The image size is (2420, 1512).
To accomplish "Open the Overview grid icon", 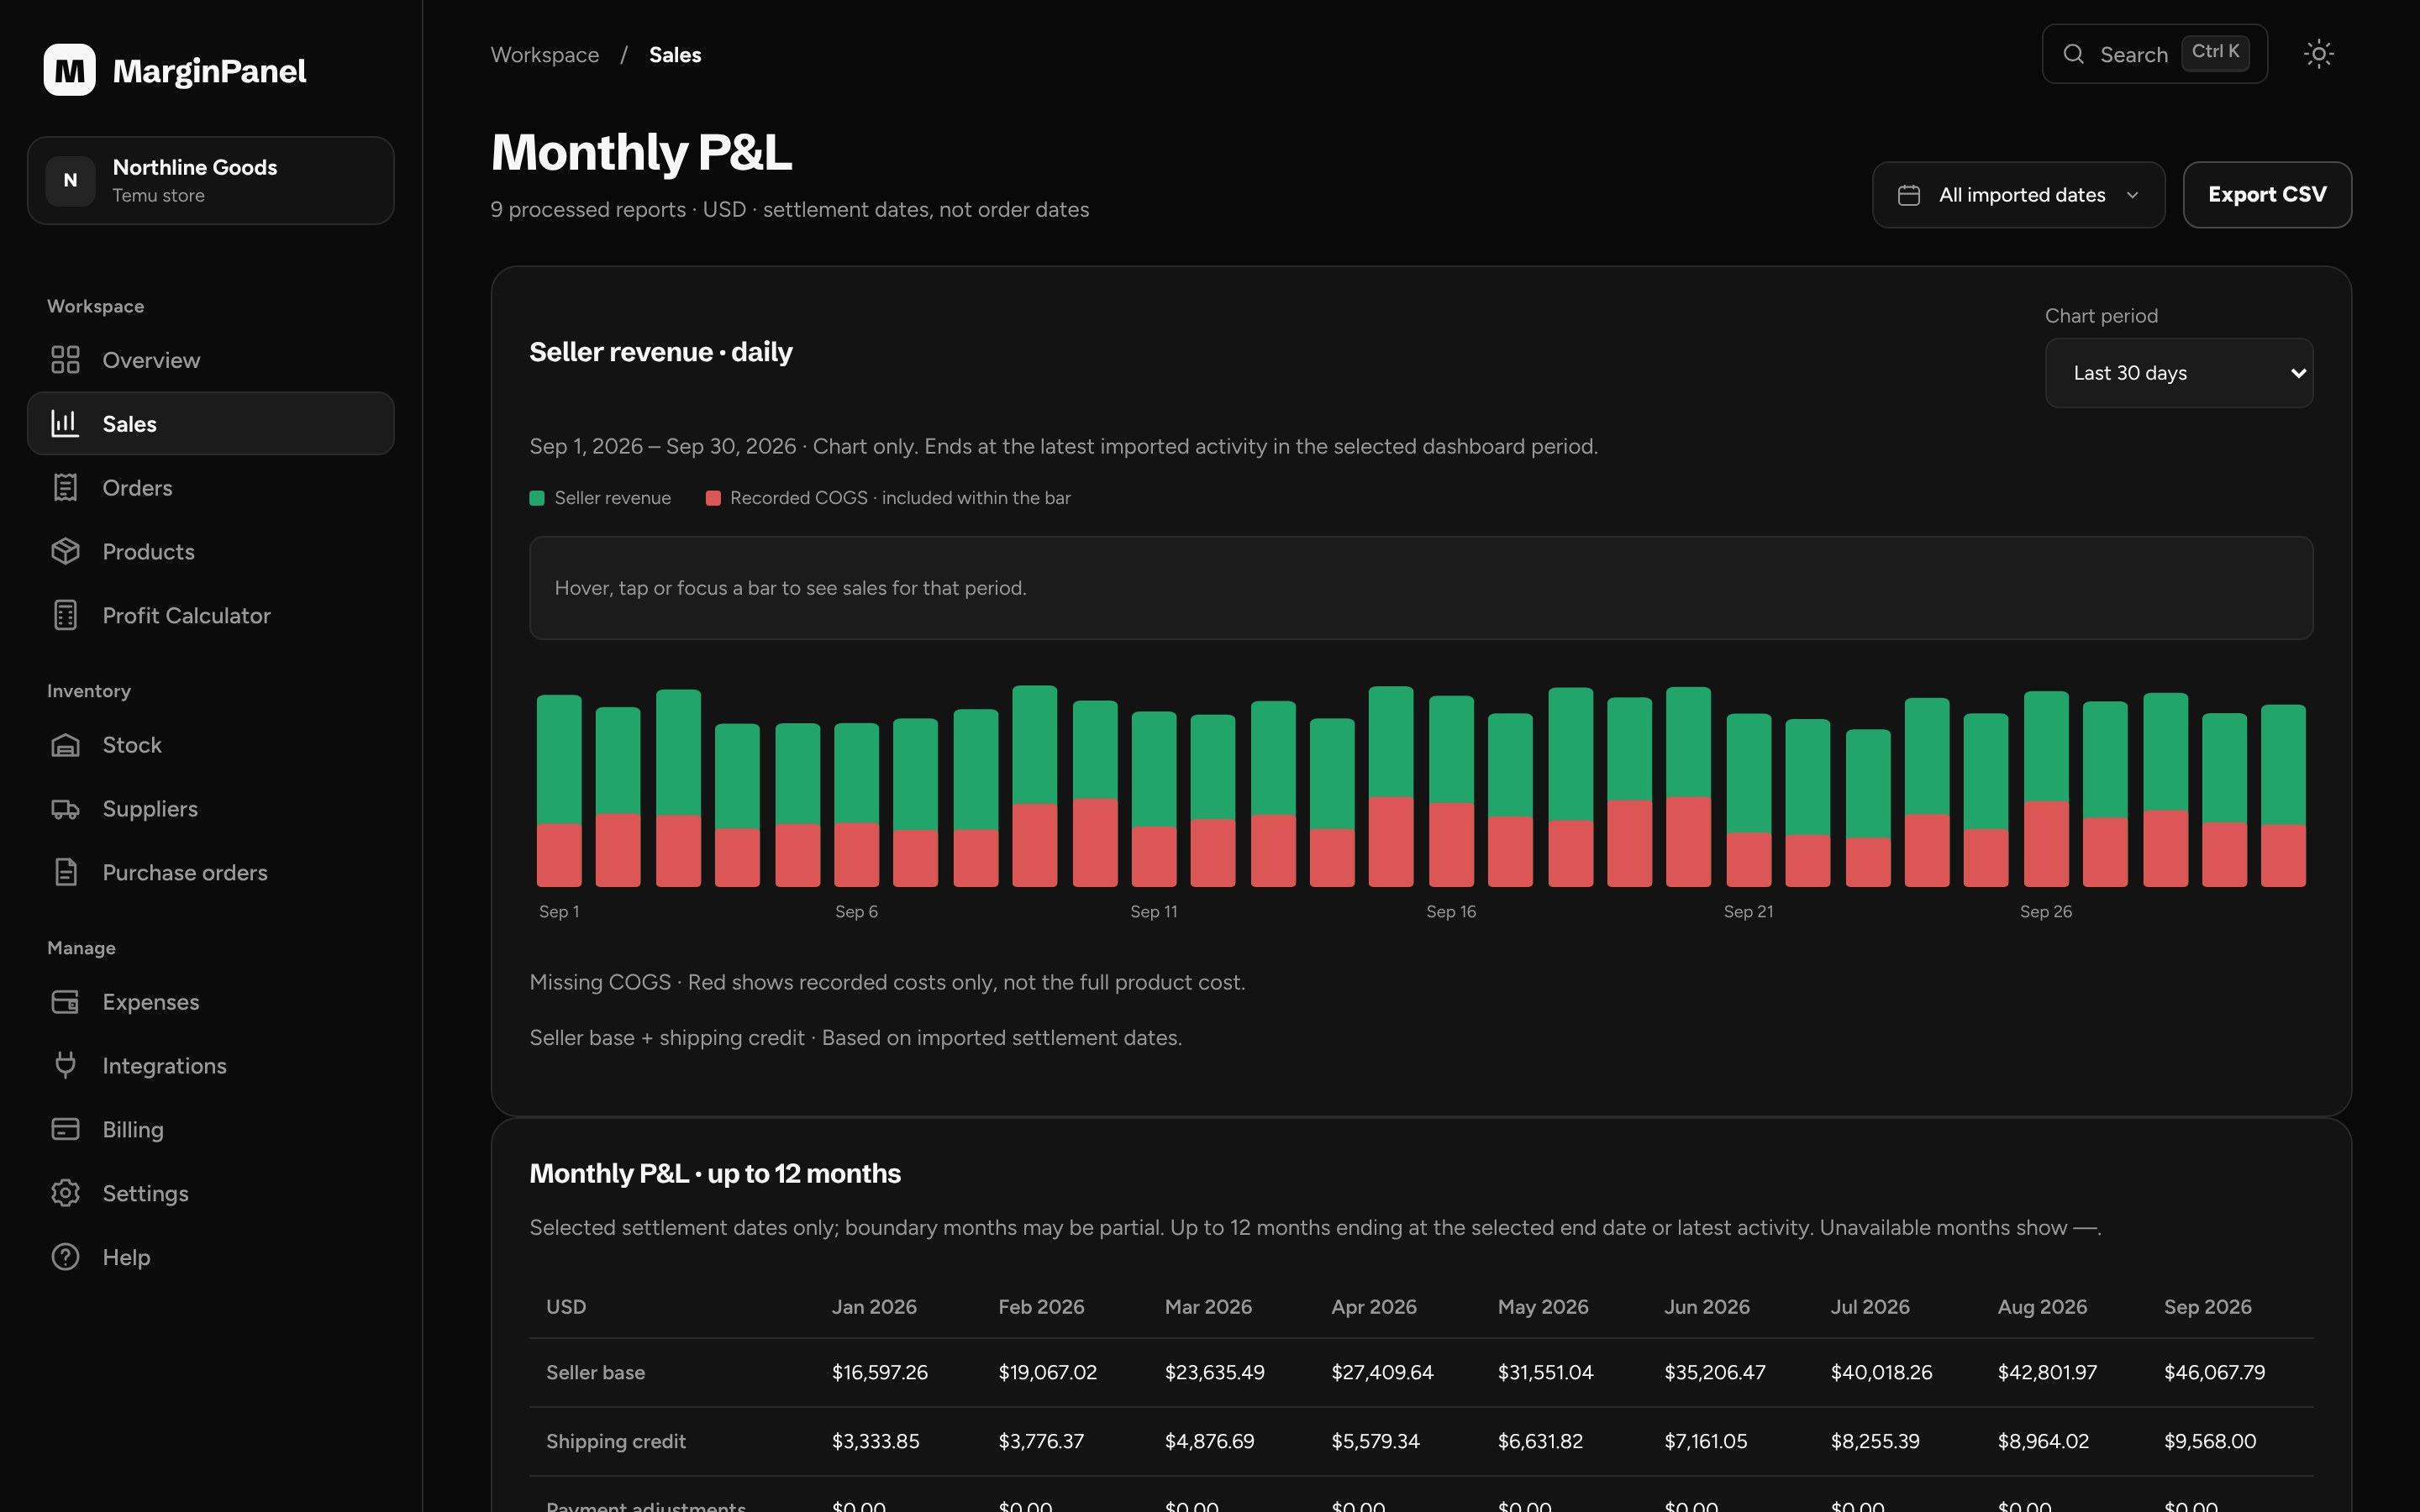I will point(65,360).
